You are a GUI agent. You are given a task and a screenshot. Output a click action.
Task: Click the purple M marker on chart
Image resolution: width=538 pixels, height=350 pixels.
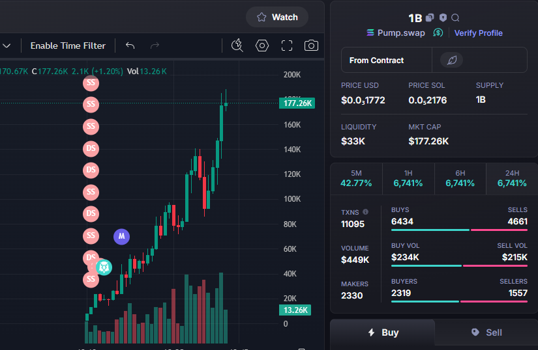click(x=121, y=236)
